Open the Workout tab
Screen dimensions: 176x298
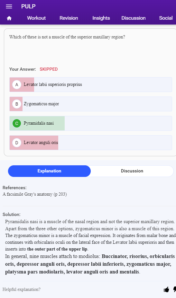(x=36, y=18)
